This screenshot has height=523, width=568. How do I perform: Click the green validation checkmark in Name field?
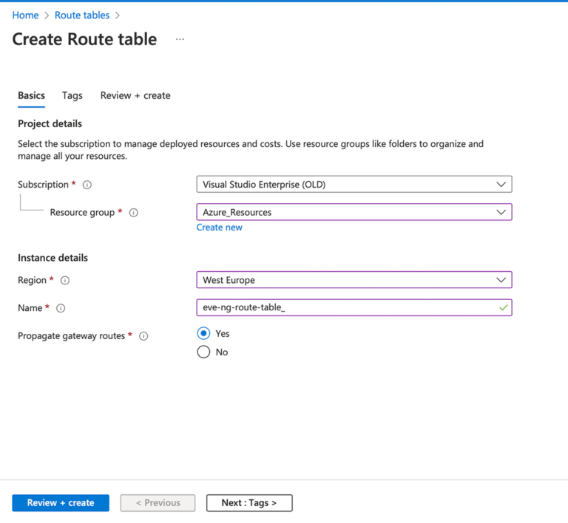(x=504, y=307)
